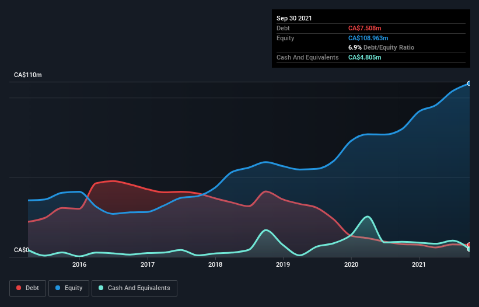Click the 2017 x-axis label
This screenshot has height=307, width=479.
coord(148,264)
